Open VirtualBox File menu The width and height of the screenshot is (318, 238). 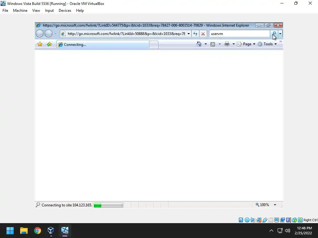click(5, 11)
